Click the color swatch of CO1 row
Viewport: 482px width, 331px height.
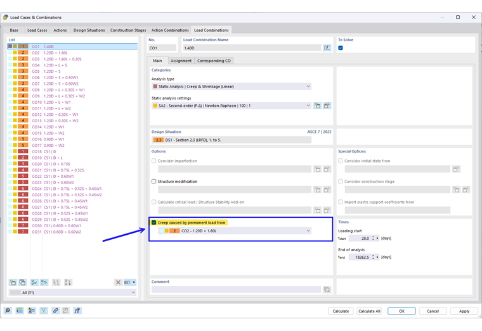tap(10, 46)
